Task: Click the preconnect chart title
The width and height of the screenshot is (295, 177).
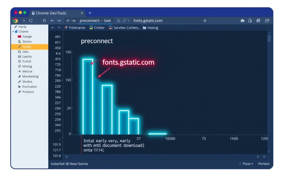Action: point(97,41)
